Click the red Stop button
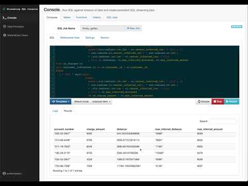 tap(218, 101)
